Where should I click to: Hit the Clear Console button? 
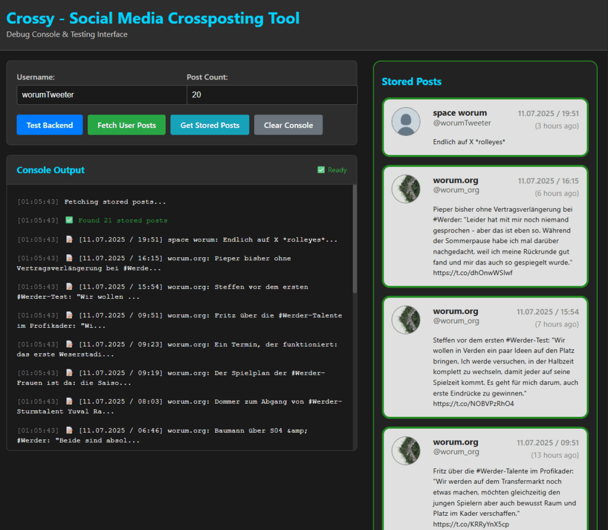click(x=288, y=125)
